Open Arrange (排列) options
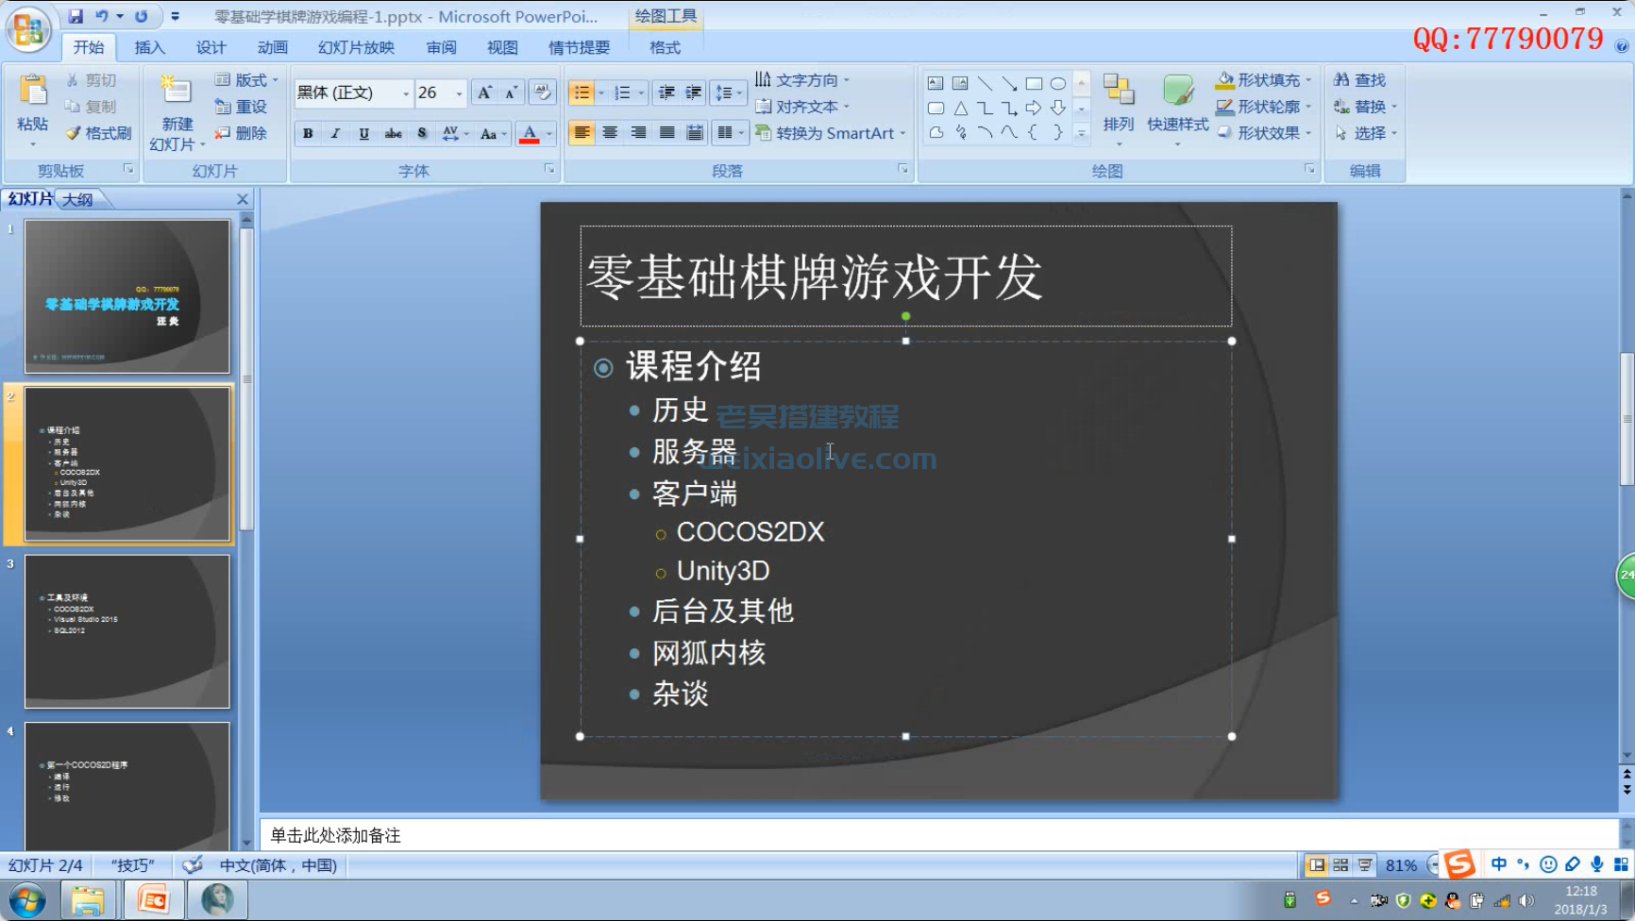The height and width of the screenshot is (921, 1635). [1118, 109]
